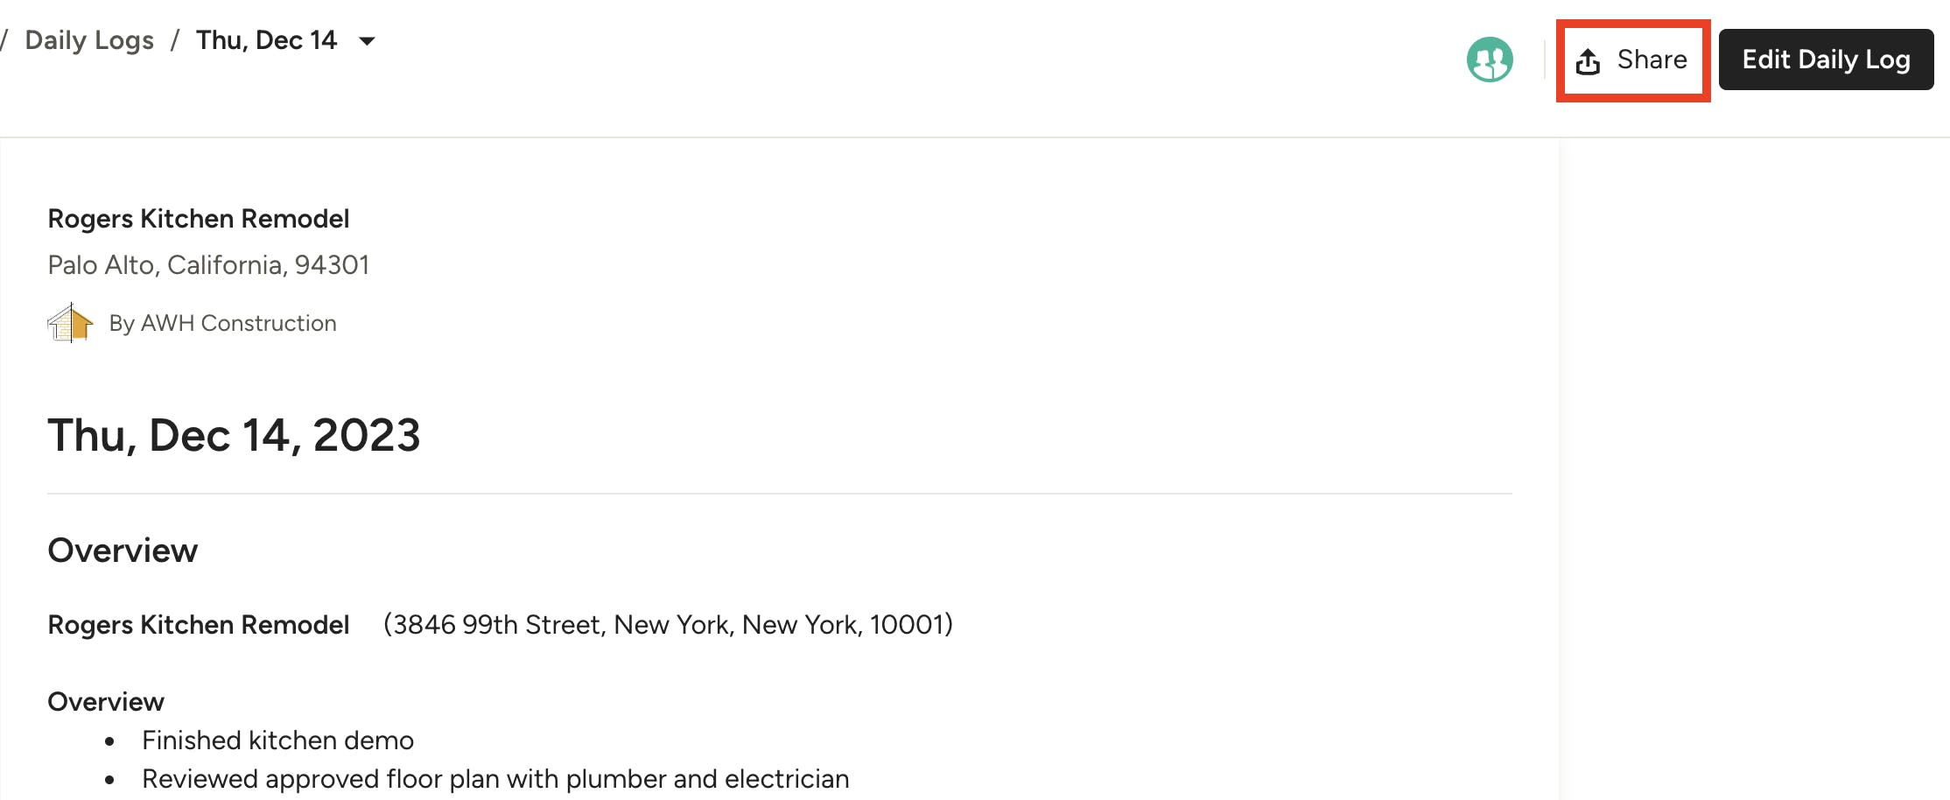Click the Rogers Kitchen Remodel project title

[x=199, y=219]
